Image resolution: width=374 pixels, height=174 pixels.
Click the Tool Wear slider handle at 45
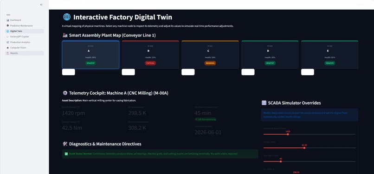(281, 162)
